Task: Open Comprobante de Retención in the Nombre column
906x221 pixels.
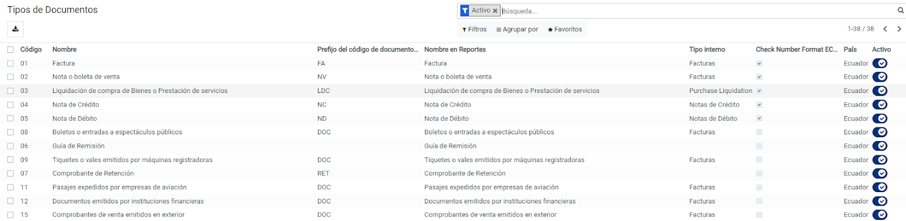Action: pyautogui.click(x=93, y=173)
